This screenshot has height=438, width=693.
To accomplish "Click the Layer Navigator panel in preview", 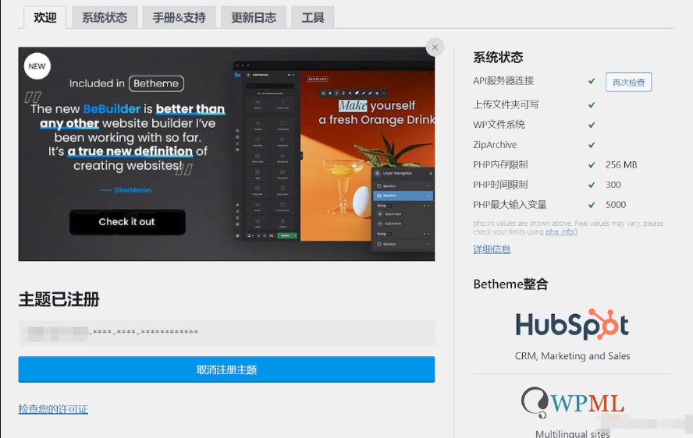I will (x=403, y=209).
